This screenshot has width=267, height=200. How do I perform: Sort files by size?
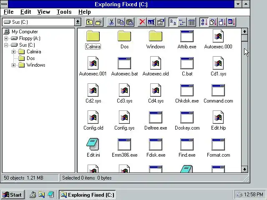[x=222, y=22]
